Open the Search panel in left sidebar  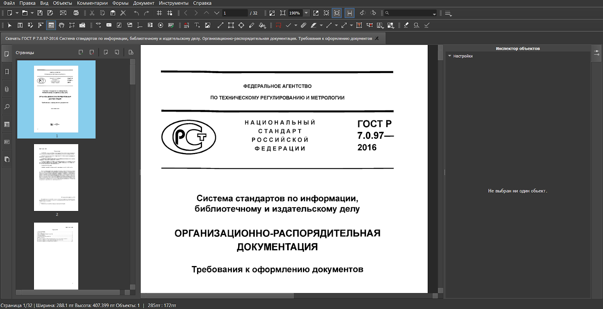coord(7,107)
